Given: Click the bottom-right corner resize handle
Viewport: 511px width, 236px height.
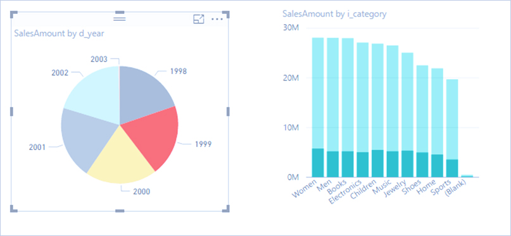Looking at the screenshot, I should pyautogui.click(x=226, y=209).
